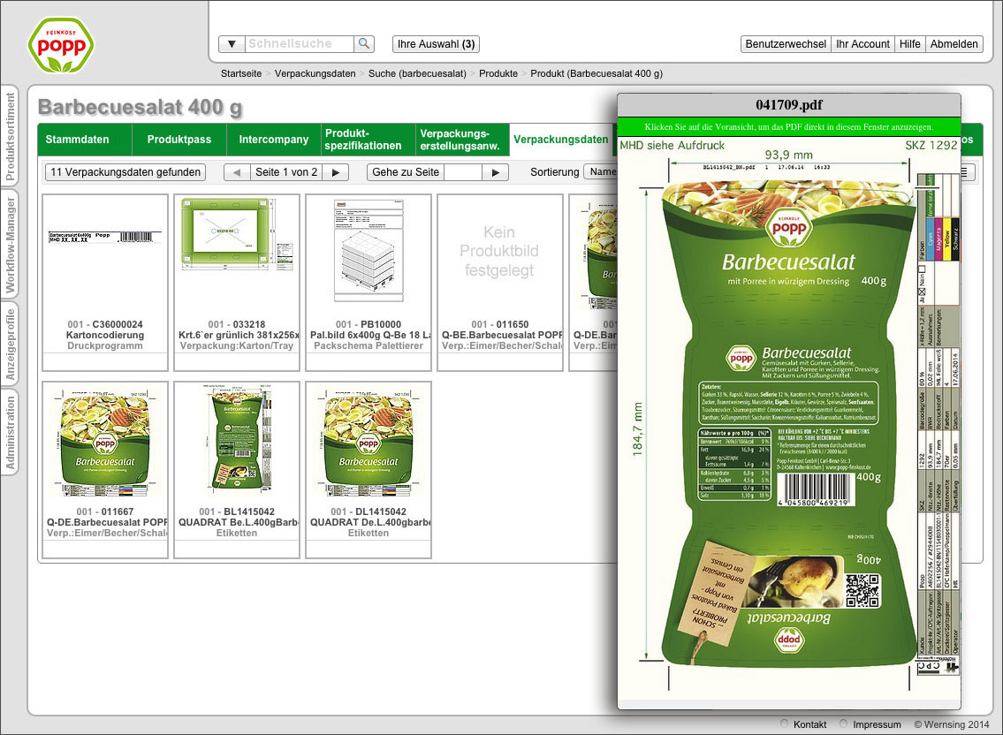This screenshot has width=1003, height=735.
Task: Open the Sortierung Name dropdown
Action: click(x=601, y=172)
